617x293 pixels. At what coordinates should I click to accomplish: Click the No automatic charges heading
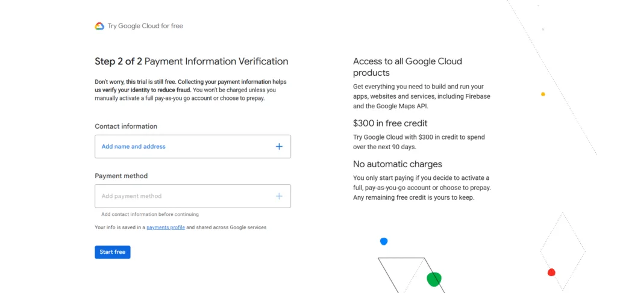tap(398, 164)
